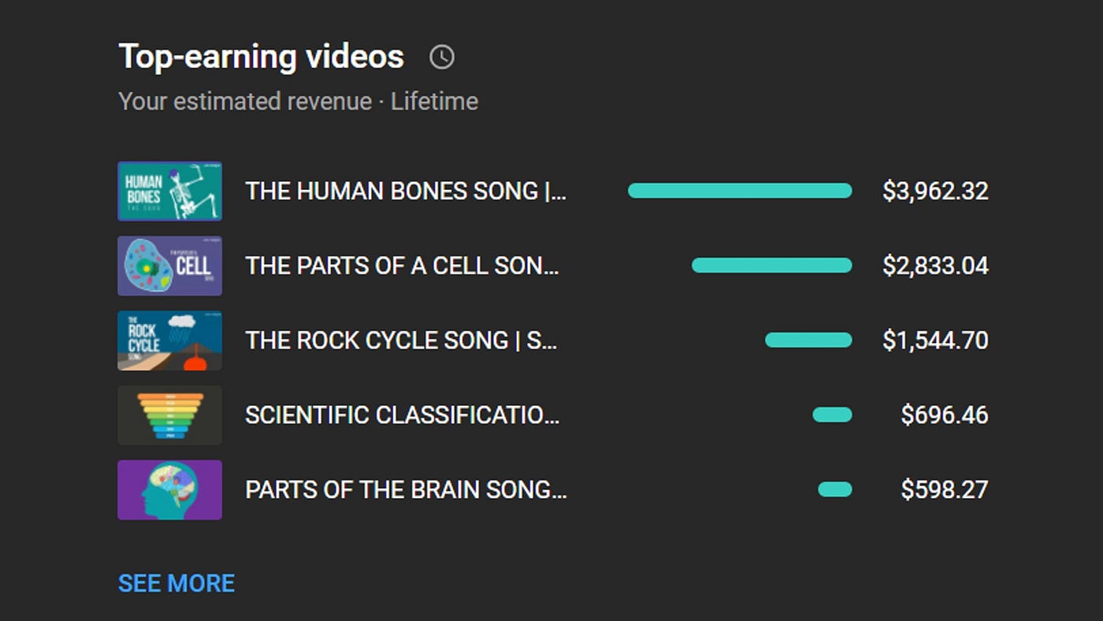Click SEE MORE link
Viewport: 1103px width, 621px height.
tap(176, 583)
